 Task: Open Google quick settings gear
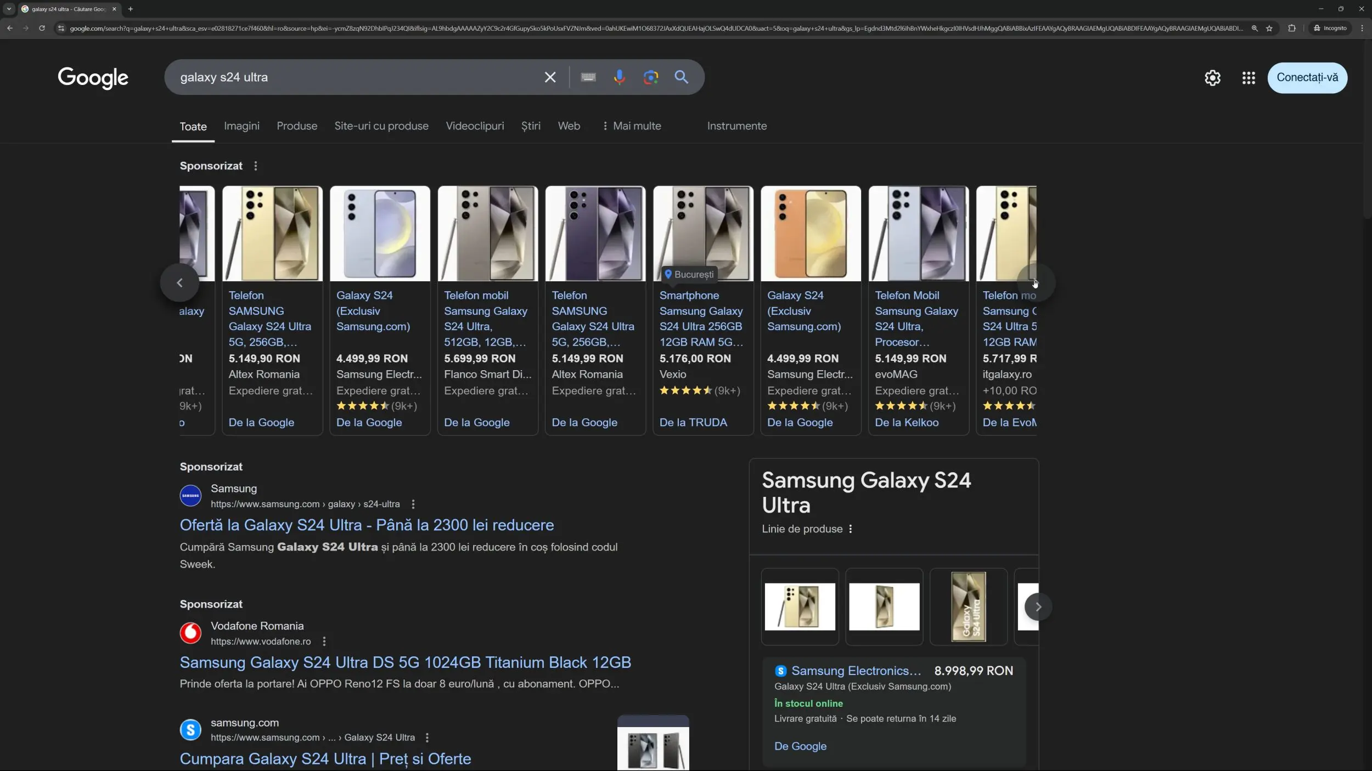[x=1212, y=78]
